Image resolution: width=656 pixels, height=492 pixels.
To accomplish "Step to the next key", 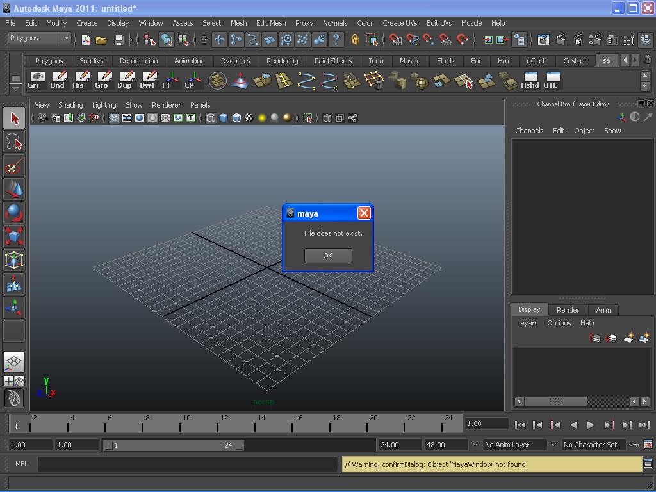I will [x=609, y=425].
